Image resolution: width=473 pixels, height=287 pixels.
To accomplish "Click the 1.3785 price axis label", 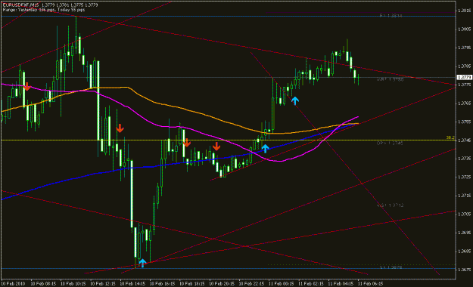I will pyautogui.click(x=465, y=66).
